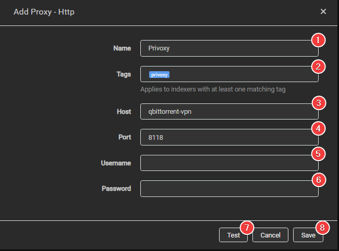
Task: Click the red number 4 marker
Action: (x=318, y=128)
